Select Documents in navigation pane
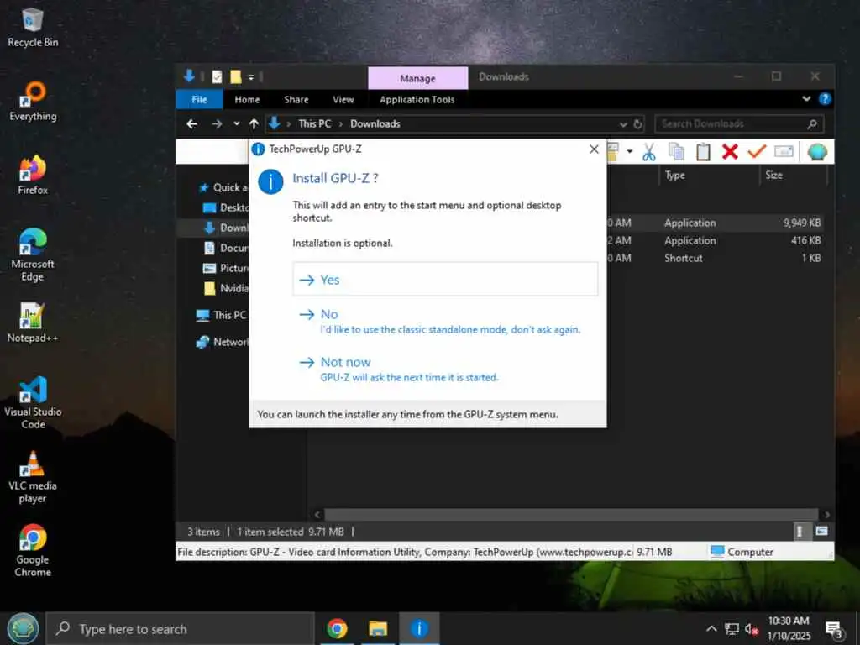 click(225, 248)
